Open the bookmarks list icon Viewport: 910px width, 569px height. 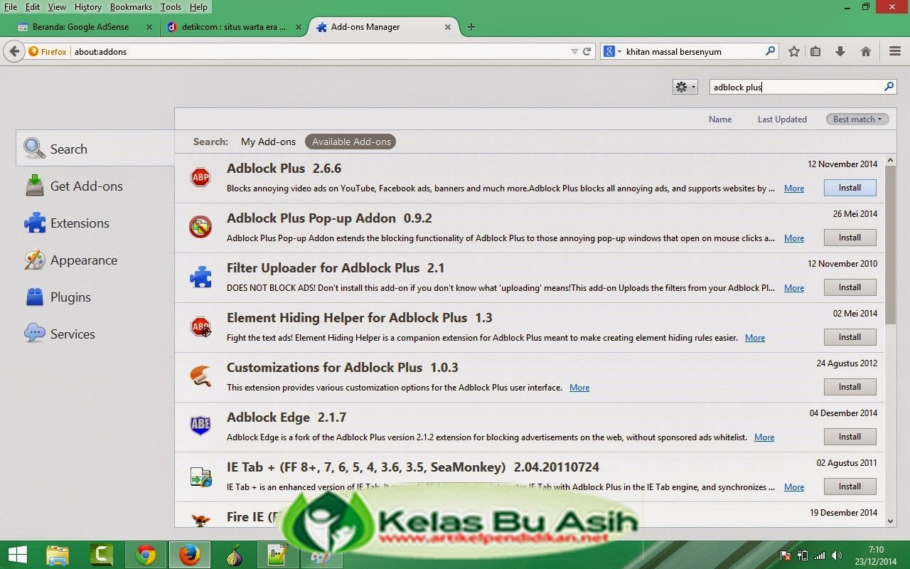coord(815,51)
